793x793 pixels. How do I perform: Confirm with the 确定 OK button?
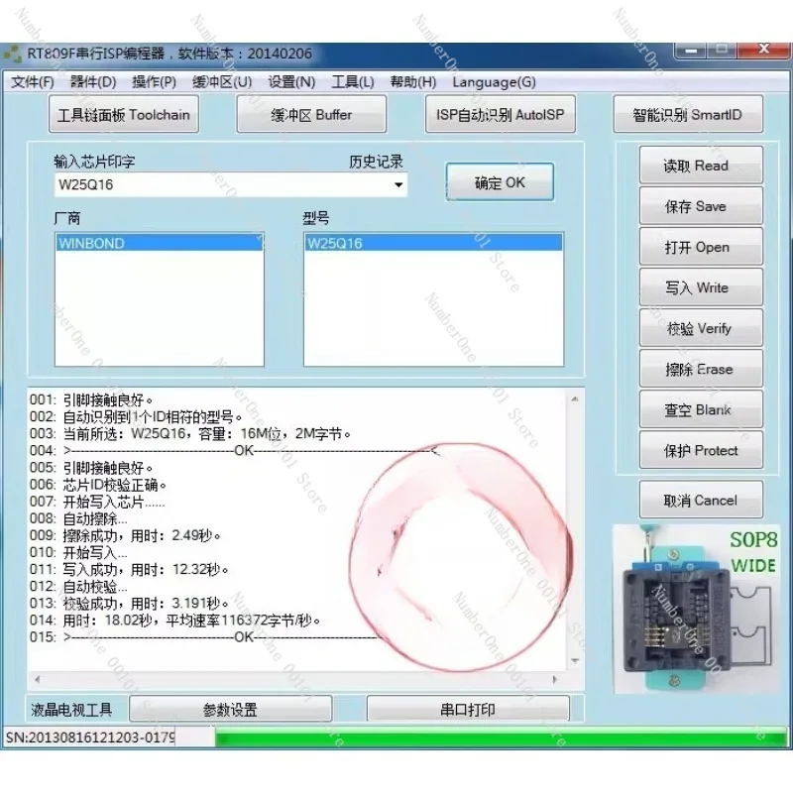point(500,182)
